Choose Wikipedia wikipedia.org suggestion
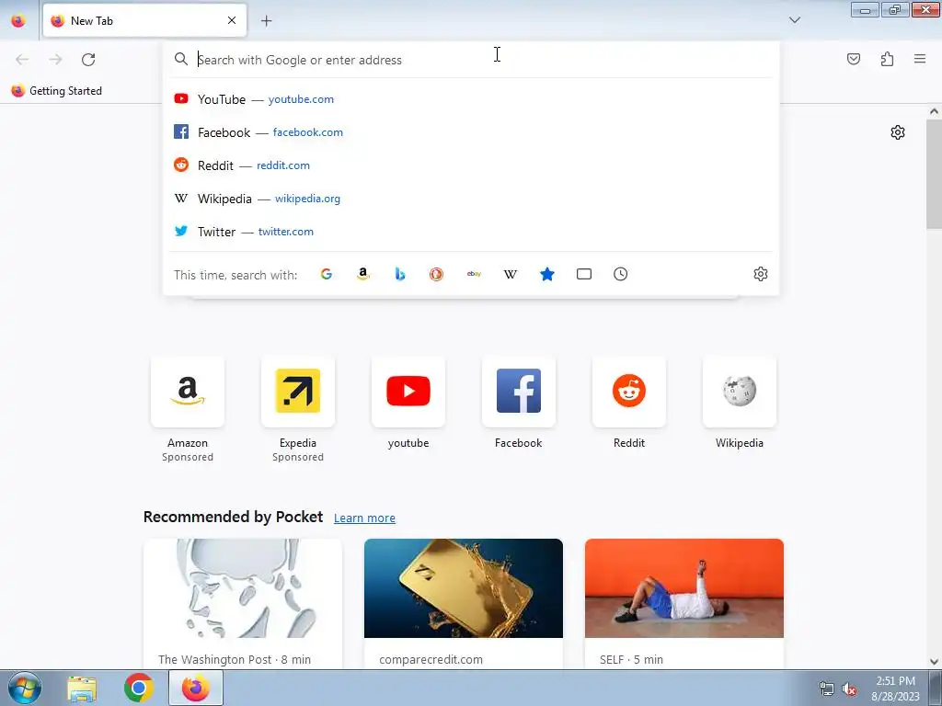The width and height of the screenshot is (942, 706). click(x=472, y=199)
